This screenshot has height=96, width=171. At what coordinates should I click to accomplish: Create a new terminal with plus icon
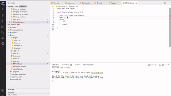pyautogui.click(x=155, y=65)
